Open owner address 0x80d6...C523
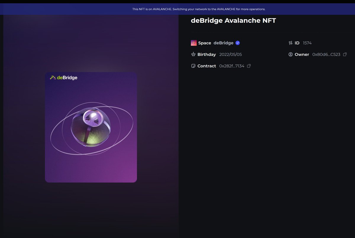Viewport: 355px width, 238px height. pyautogui.click(x=326, y=54)
